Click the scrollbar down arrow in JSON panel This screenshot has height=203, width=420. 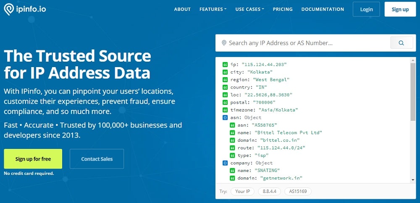(413, 180)
